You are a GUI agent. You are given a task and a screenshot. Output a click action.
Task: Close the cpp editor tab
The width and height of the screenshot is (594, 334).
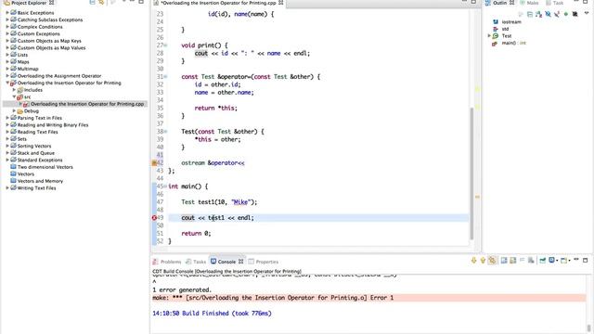[280, 3]
